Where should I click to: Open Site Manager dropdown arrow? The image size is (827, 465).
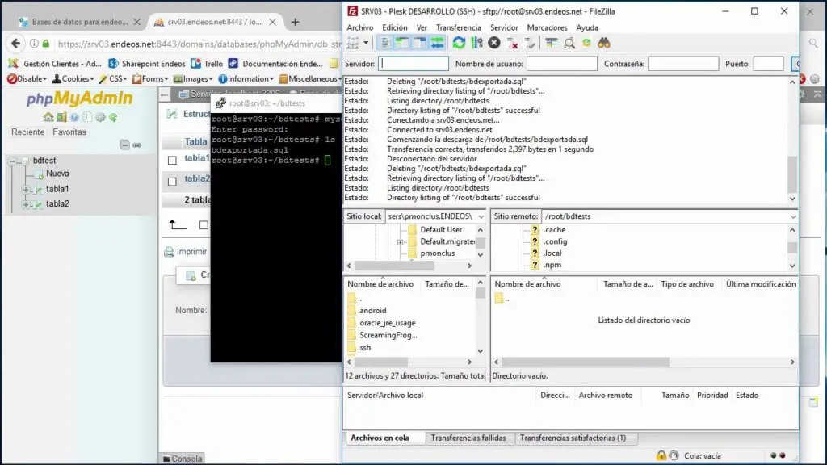(x=366, y=43)
